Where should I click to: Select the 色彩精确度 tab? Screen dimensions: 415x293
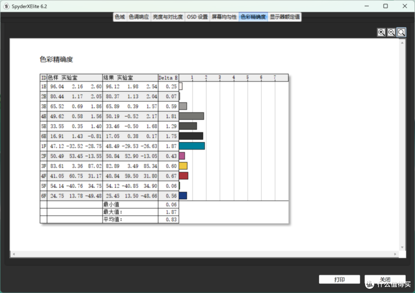coord(253,17)
